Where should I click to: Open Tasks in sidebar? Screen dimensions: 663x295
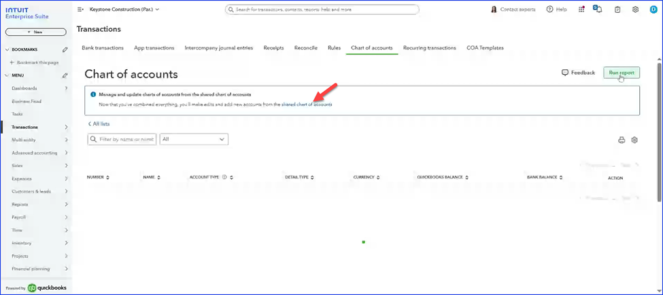pos(17,114)
